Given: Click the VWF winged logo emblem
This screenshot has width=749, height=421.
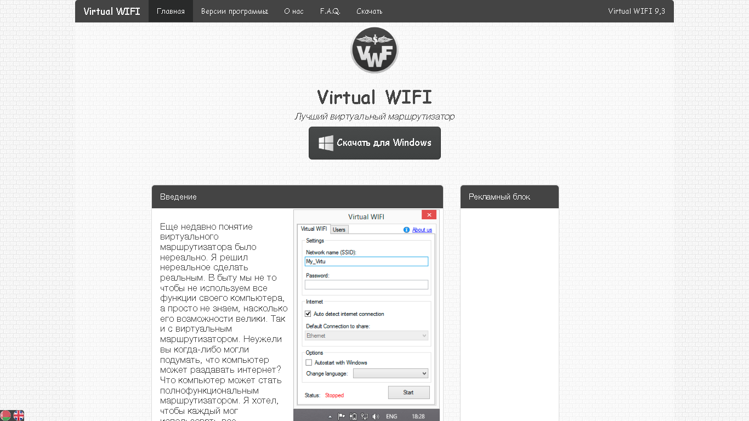Looking at the screenshot, I should coord(374,50).
